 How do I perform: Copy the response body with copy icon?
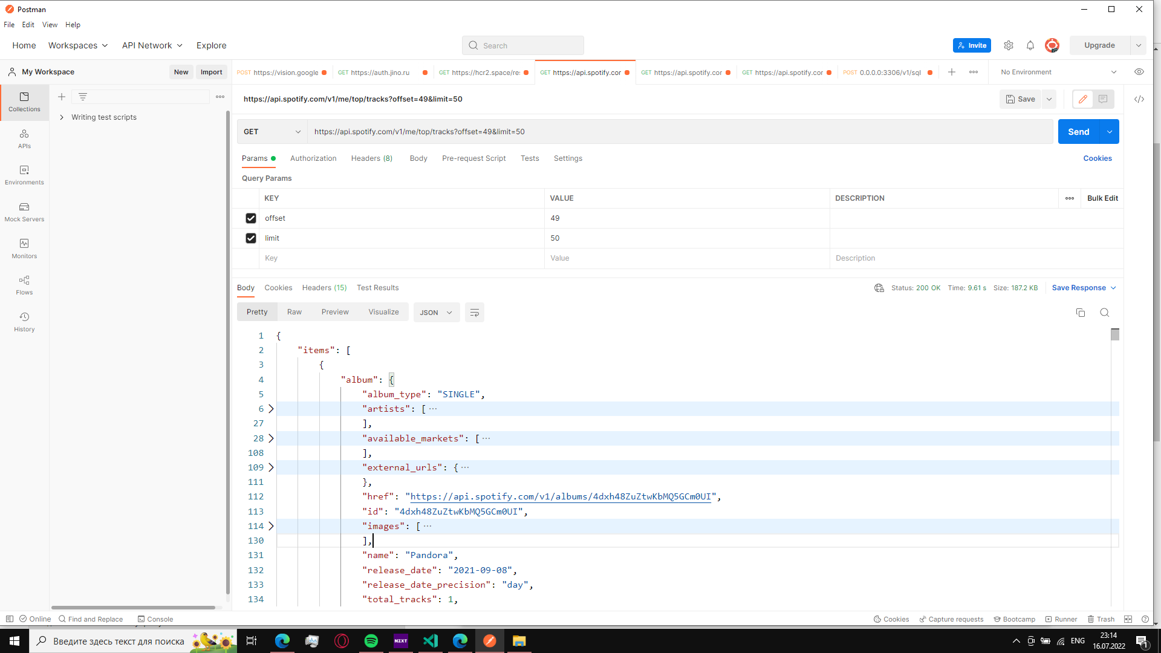click(1081, 313)
